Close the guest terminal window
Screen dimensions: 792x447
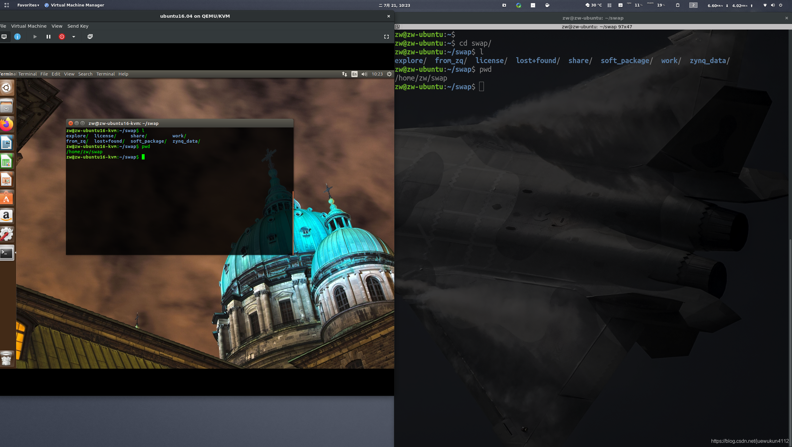click(71, 123)
